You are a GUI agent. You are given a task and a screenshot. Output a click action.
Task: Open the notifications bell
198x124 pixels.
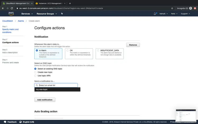155,14
